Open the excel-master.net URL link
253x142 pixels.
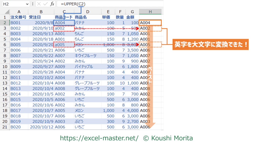(99, 138)
